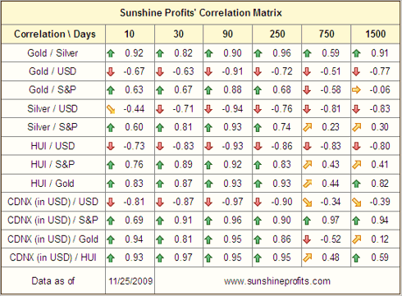The height and width of the screenshot is (296, 402).
Task: Click the yellow diagonal-down arrow for CDNX / USD 1500-day
Action: pos(357,203)
